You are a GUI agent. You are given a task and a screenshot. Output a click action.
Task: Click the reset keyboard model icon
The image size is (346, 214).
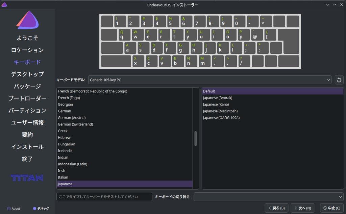coord(339,80)
